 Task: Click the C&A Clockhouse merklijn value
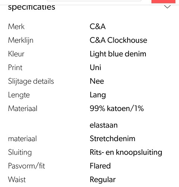click(x=119, y=40)
